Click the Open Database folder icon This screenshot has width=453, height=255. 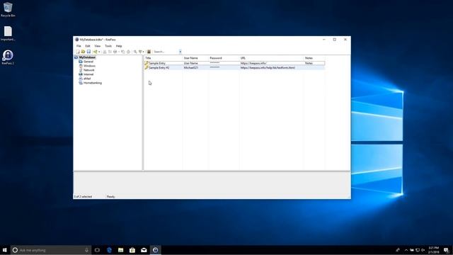tap(83, 52)
